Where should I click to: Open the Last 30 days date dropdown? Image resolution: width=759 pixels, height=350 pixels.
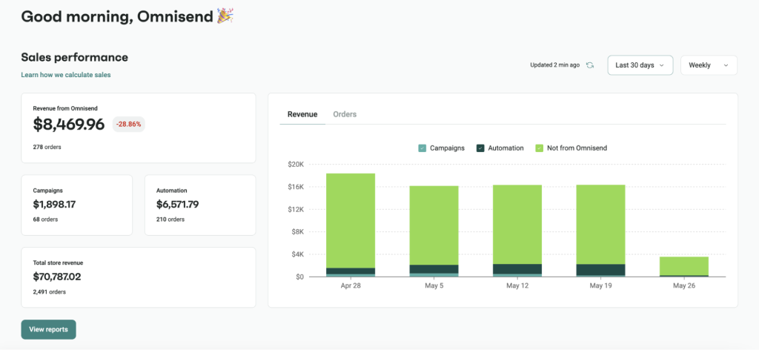(x=640, y=65)
